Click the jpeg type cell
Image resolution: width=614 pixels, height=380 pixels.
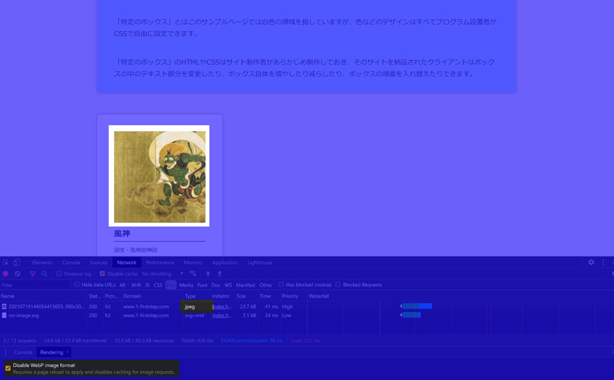[196, 306]
